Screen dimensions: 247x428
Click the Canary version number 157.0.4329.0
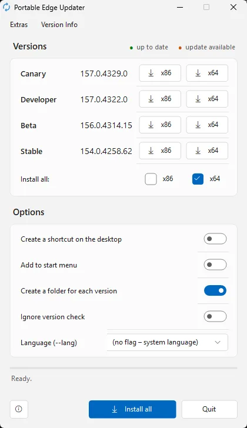(x=104, y=73)
